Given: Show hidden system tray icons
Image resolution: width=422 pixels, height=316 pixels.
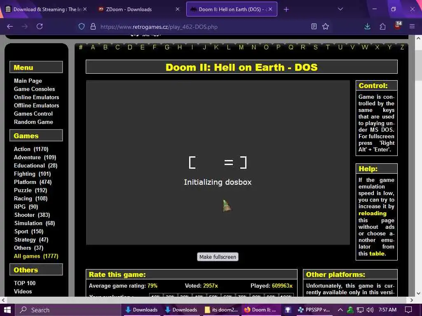Looking at the screenshot, I should click(x=340, y=310).
